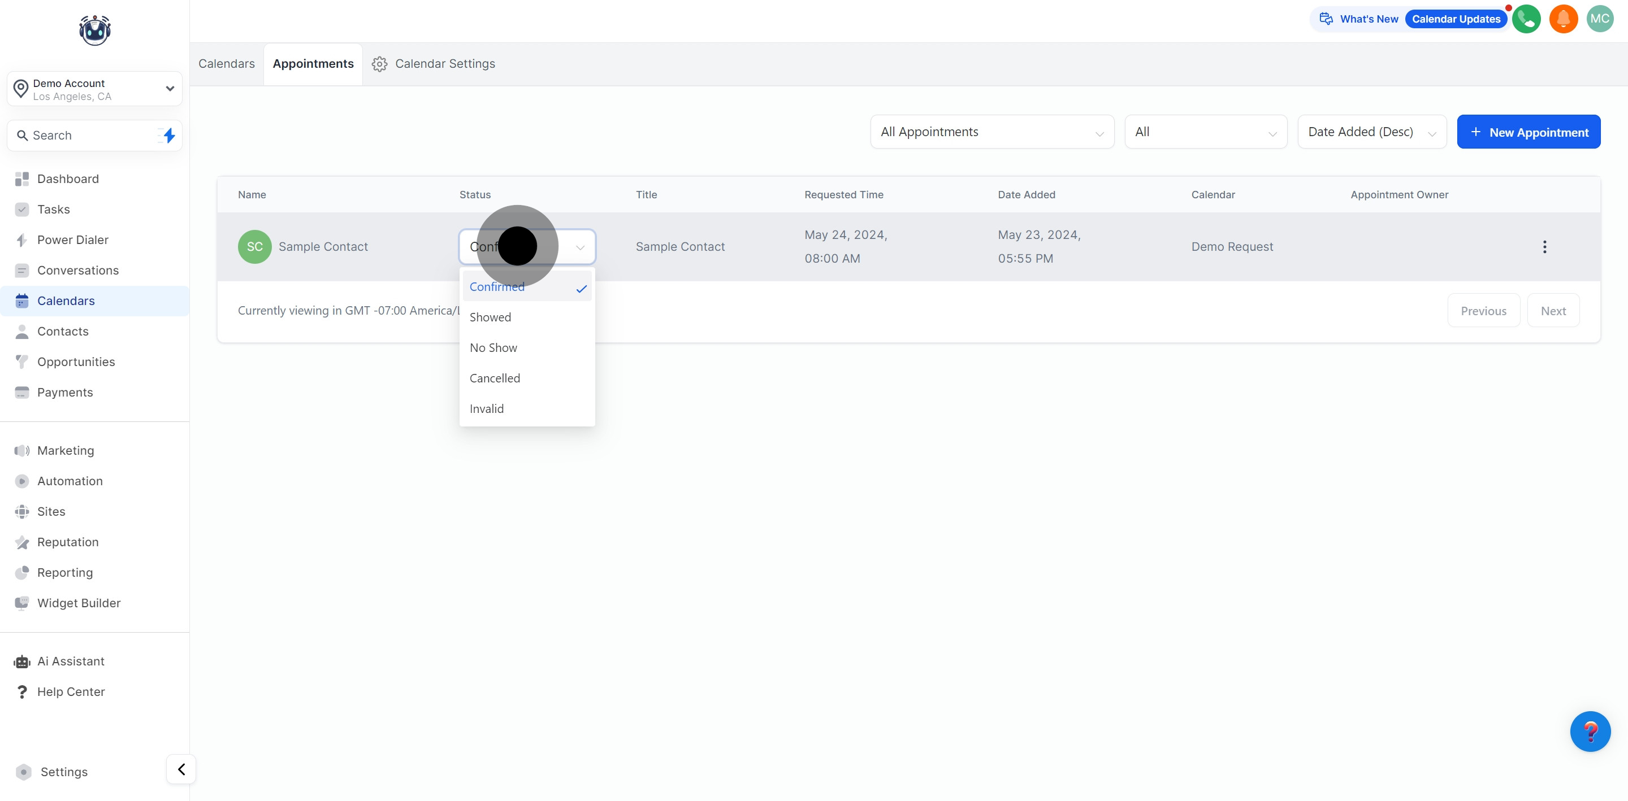Collapse the sidebar with the arrow button
This screenshot has height=801, width=1628.
click(181, 769)
